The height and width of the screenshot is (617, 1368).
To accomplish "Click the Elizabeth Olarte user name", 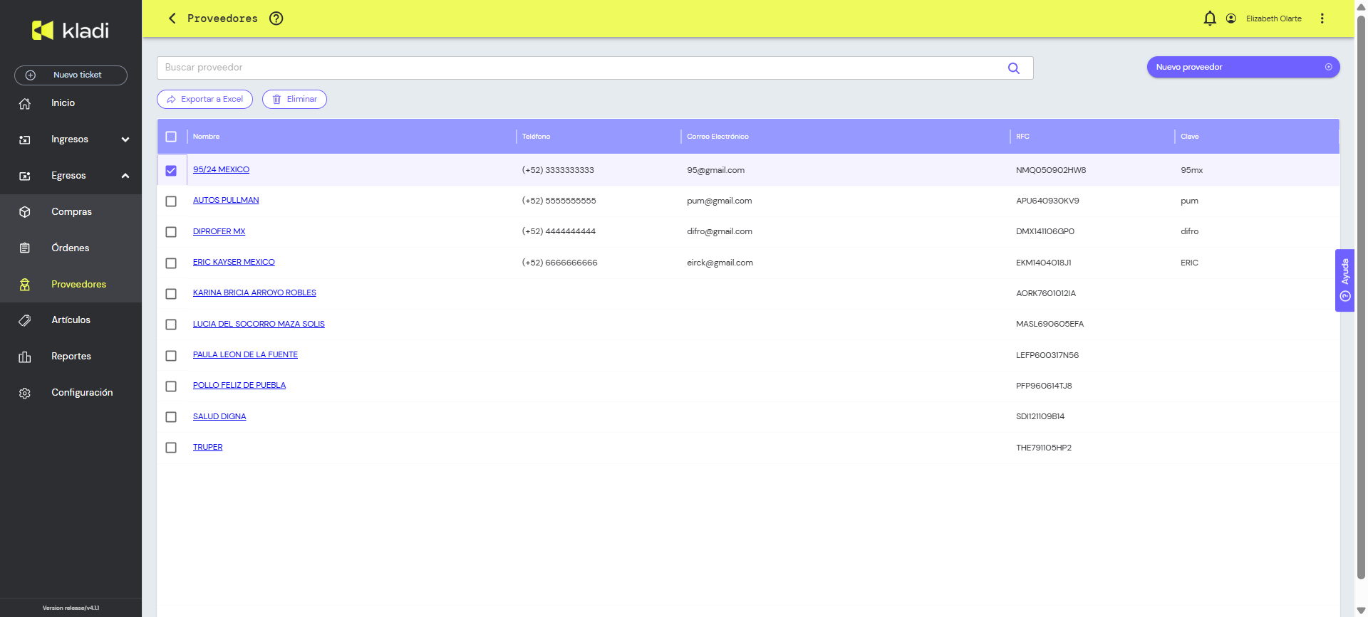I will (x=1273, y=19).
